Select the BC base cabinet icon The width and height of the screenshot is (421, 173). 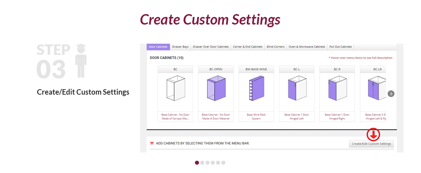click(x=175, y=89)
